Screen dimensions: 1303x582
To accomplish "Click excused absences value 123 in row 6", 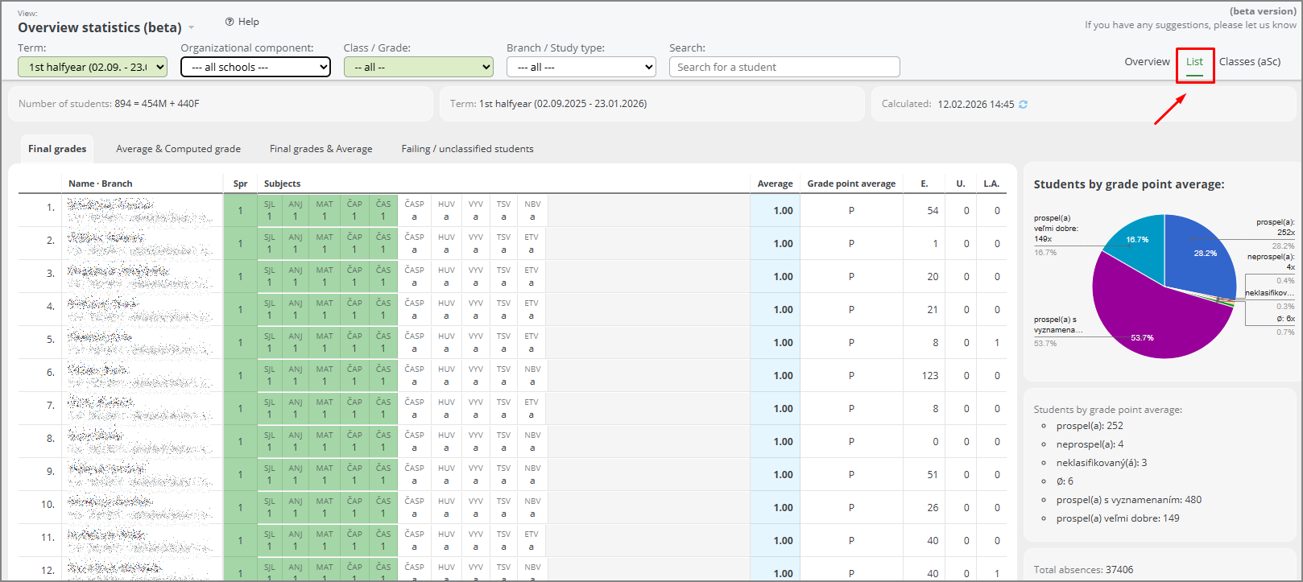I will point(930,376).
